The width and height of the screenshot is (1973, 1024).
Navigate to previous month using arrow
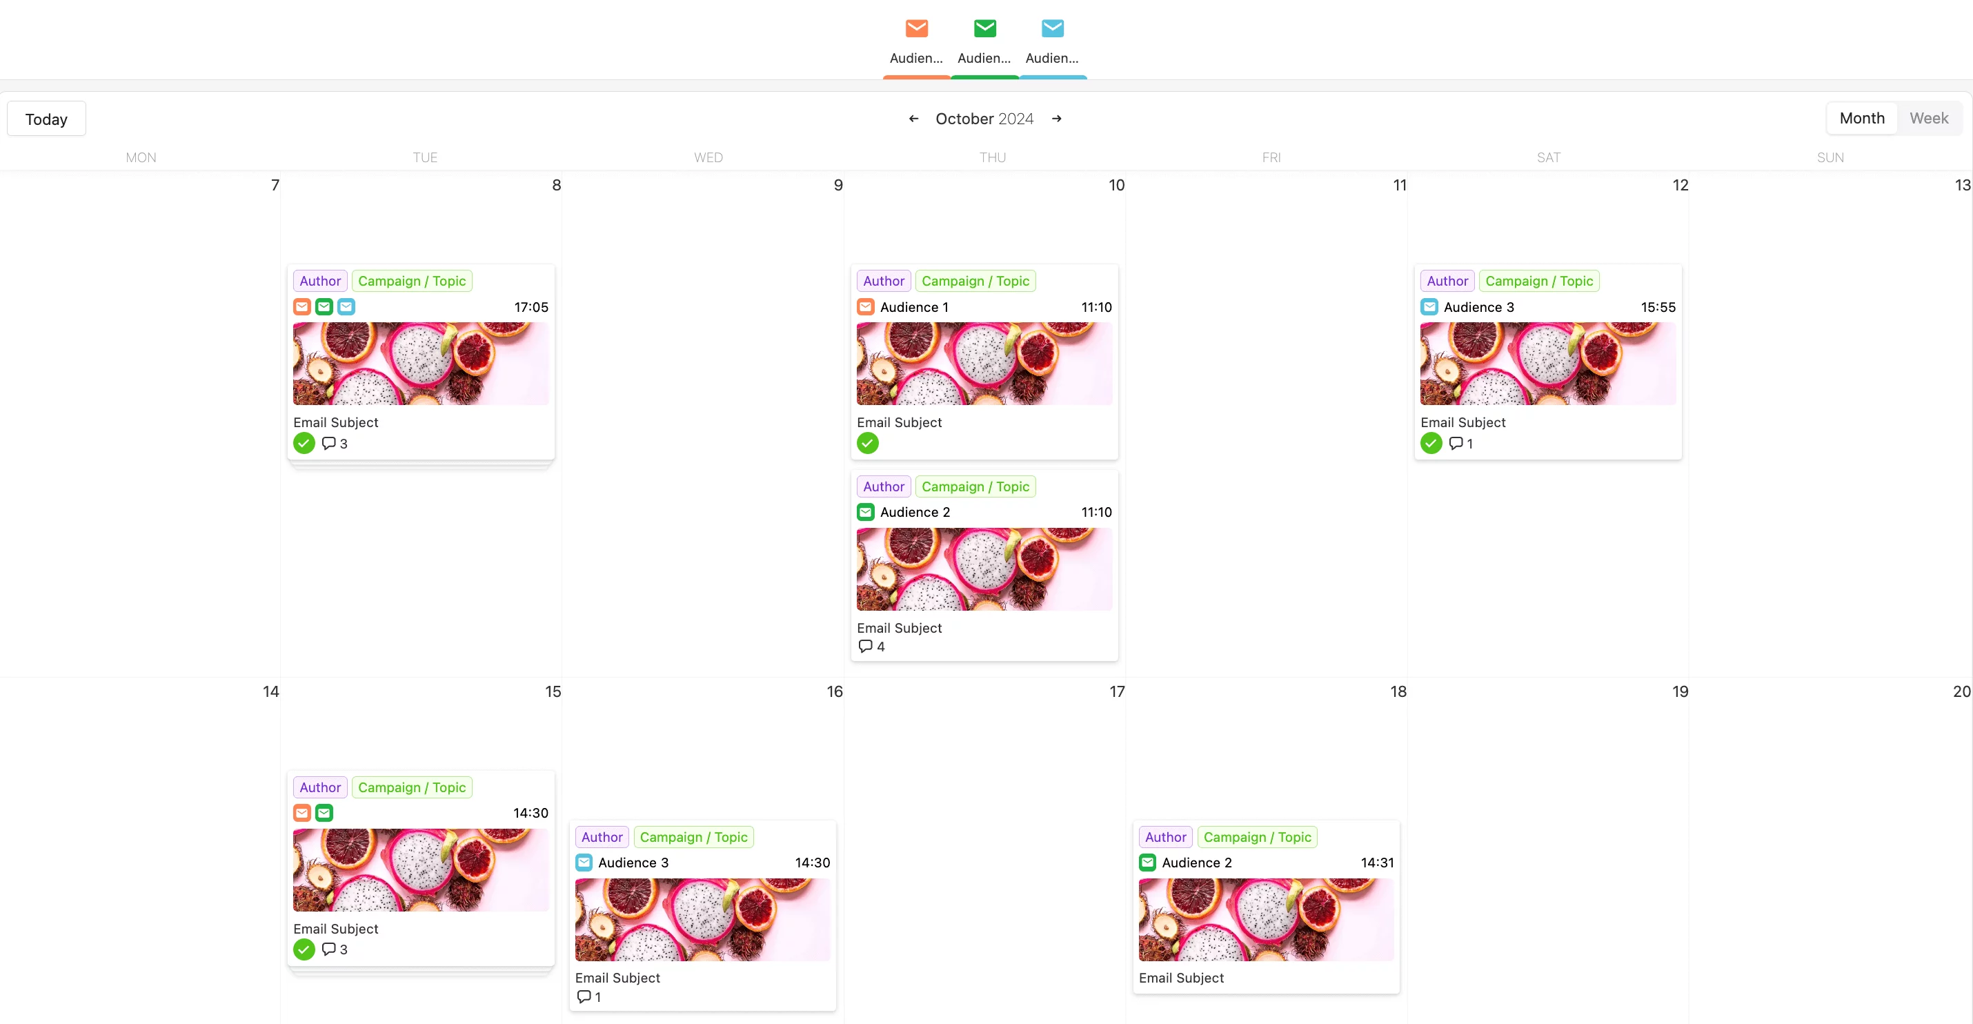(913, 119)
